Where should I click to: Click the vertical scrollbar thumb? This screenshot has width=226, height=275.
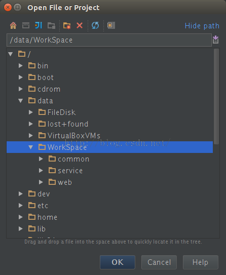[216, 96]
